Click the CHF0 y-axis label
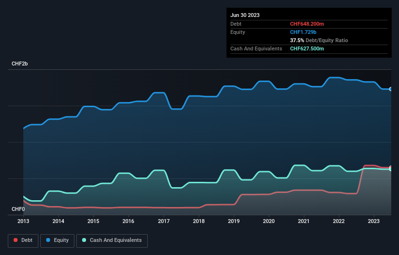The height and width of the screenshot is (255, 399). [x=18, y=209]
